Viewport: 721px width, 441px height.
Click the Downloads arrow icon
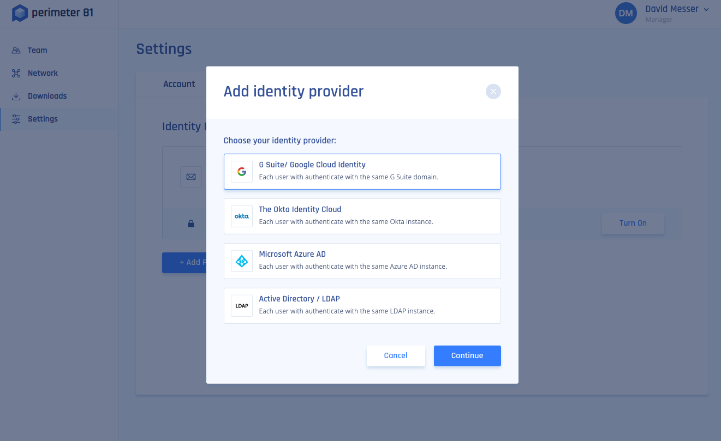[x=16, y=96]
